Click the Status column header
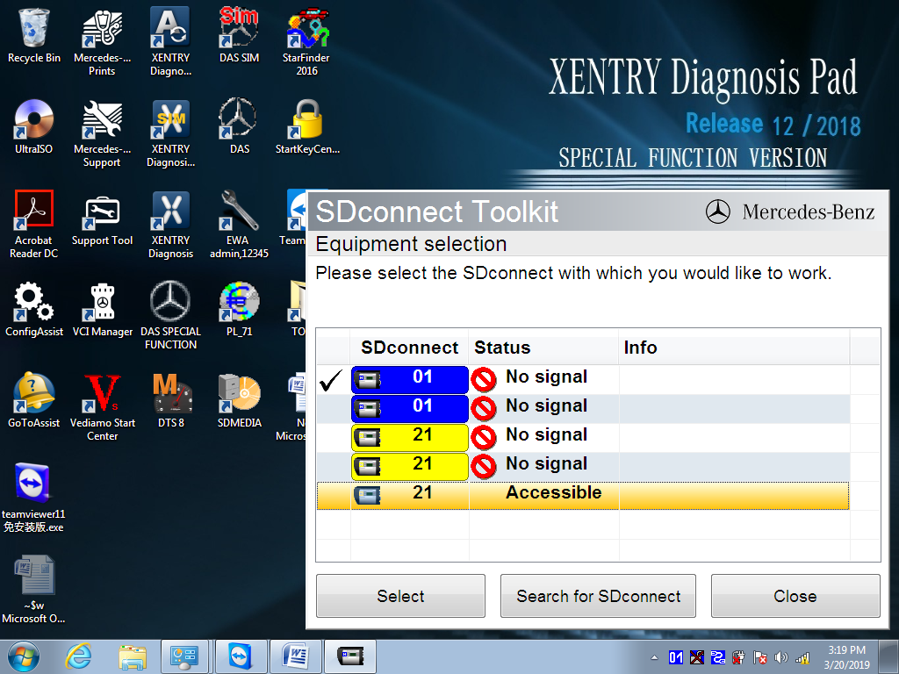The image size is (899, 674). point(543,348)
